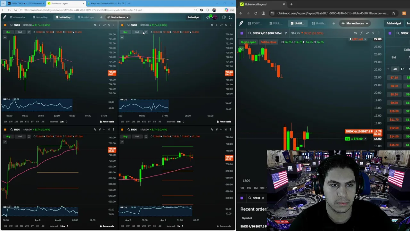Toggle Auto-scale on the 5m chart
The width and height of the screenshot is (410, 231).
pos(224,122)
